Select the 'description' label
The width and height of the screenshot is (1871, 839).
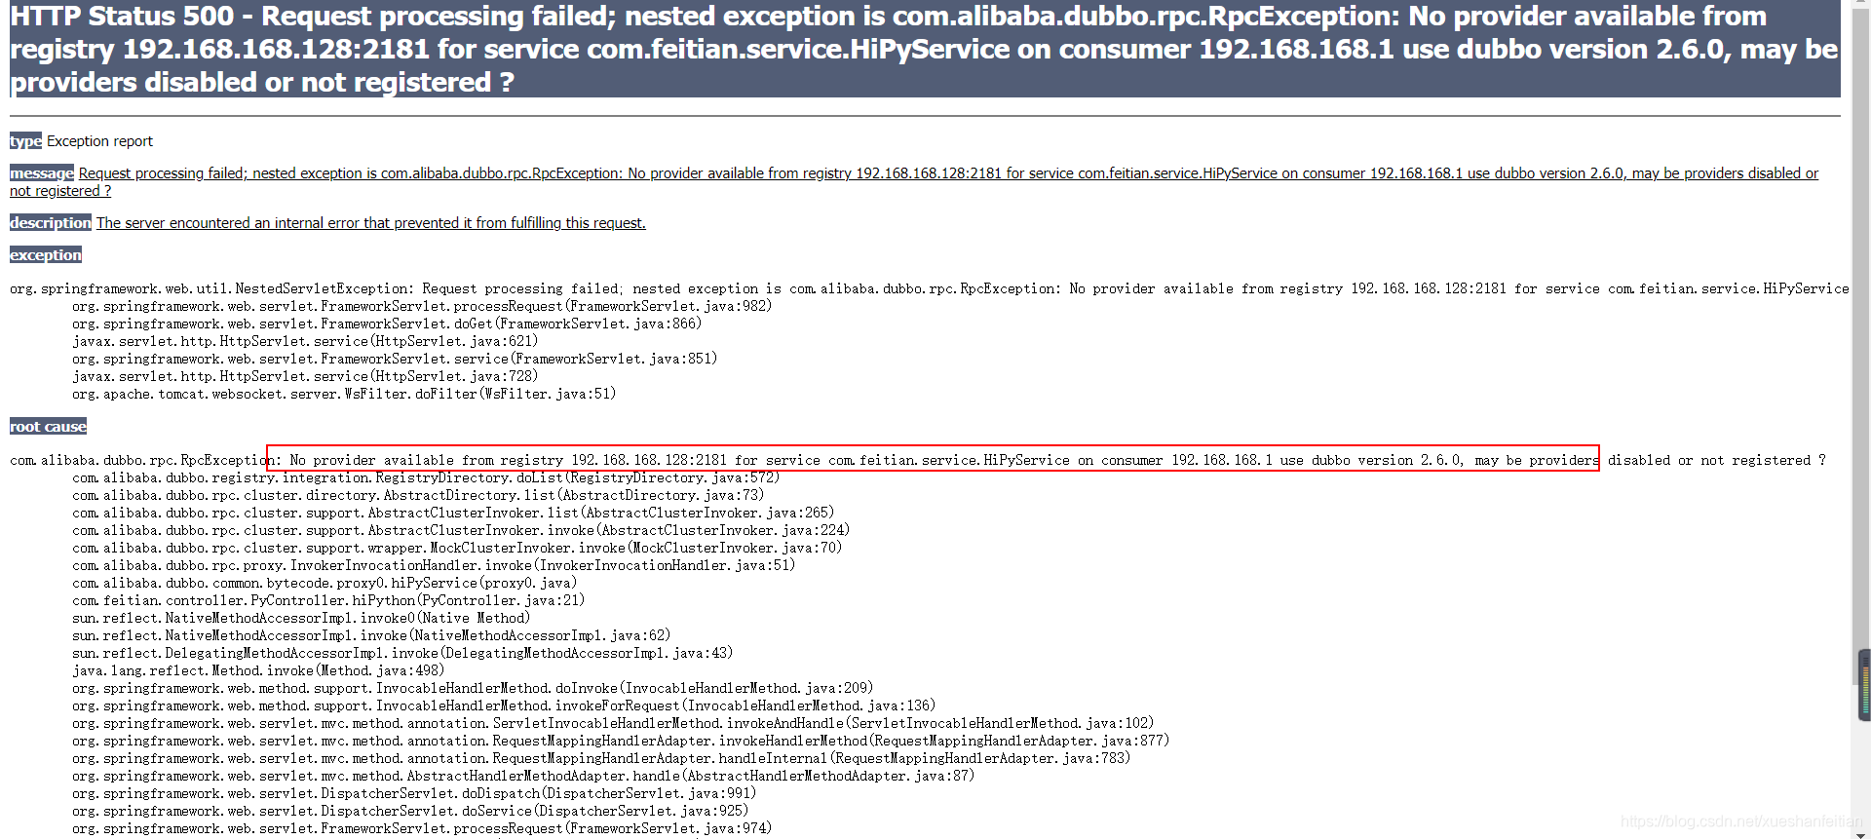[x=51, y=223]
